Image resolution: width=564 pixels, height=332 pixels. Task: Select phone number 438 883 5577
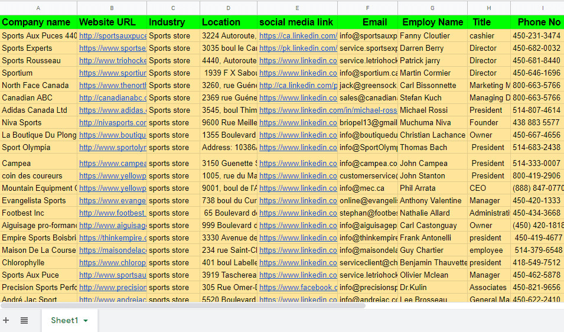537,123
